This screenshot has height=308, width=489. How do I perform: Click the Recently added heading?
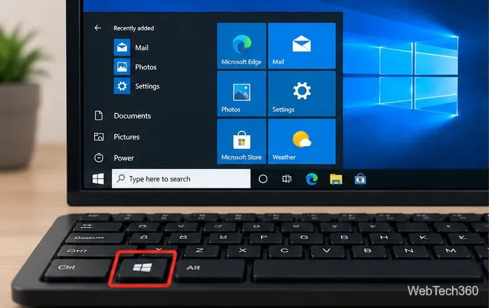tap(134, 28)
